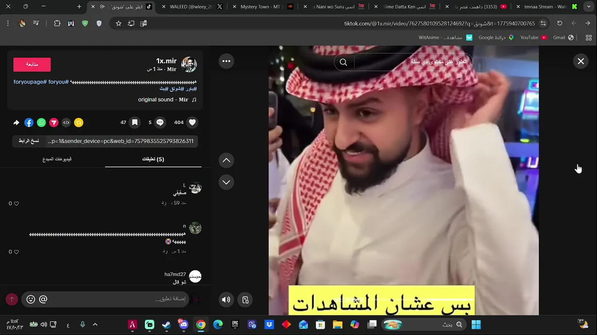The image size is (597, 335).
Task: Click the yellow repost icon
Action: (x=79, y=122)
